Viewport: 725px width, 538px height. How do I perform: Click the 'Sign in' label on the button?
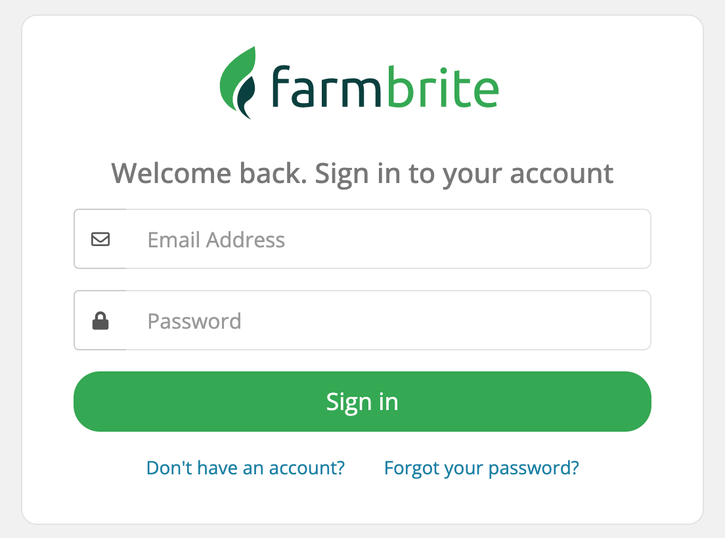362,402
